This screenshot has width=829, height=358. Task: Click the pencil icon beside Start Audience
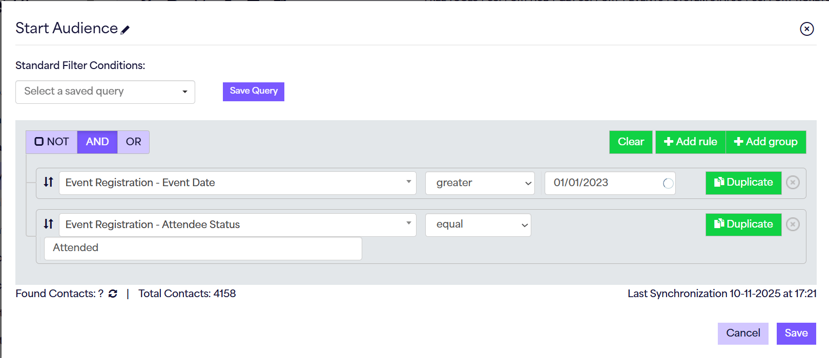(x=125, y=30)
